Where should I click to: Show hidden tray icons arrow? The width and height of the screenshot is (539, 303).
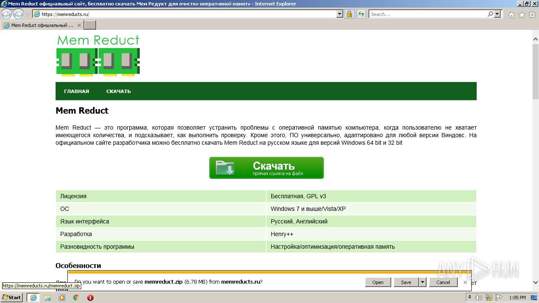point(470,298)
